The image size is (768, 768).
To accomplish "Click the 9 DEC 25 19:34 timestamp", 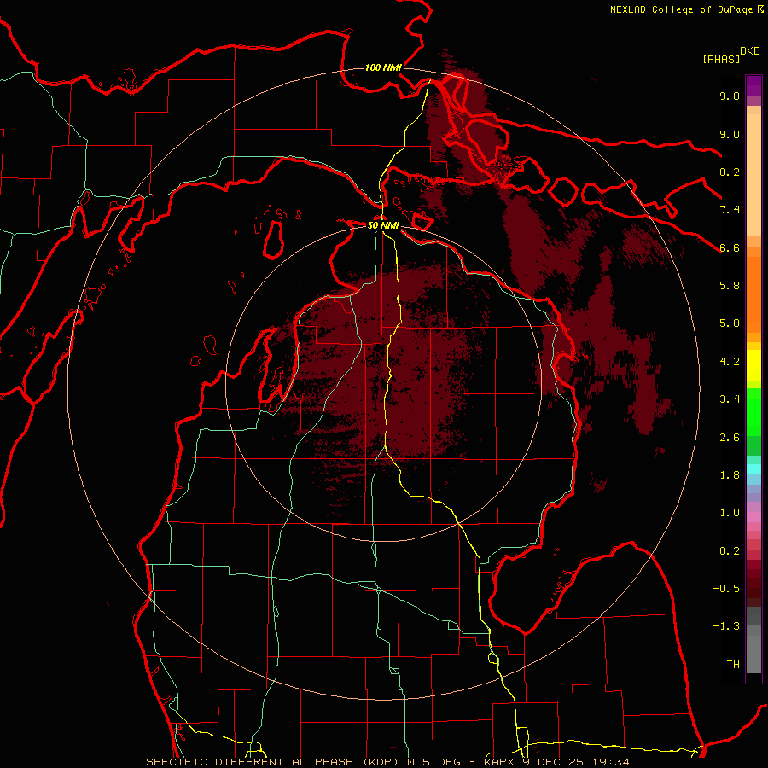I will 577,762.
